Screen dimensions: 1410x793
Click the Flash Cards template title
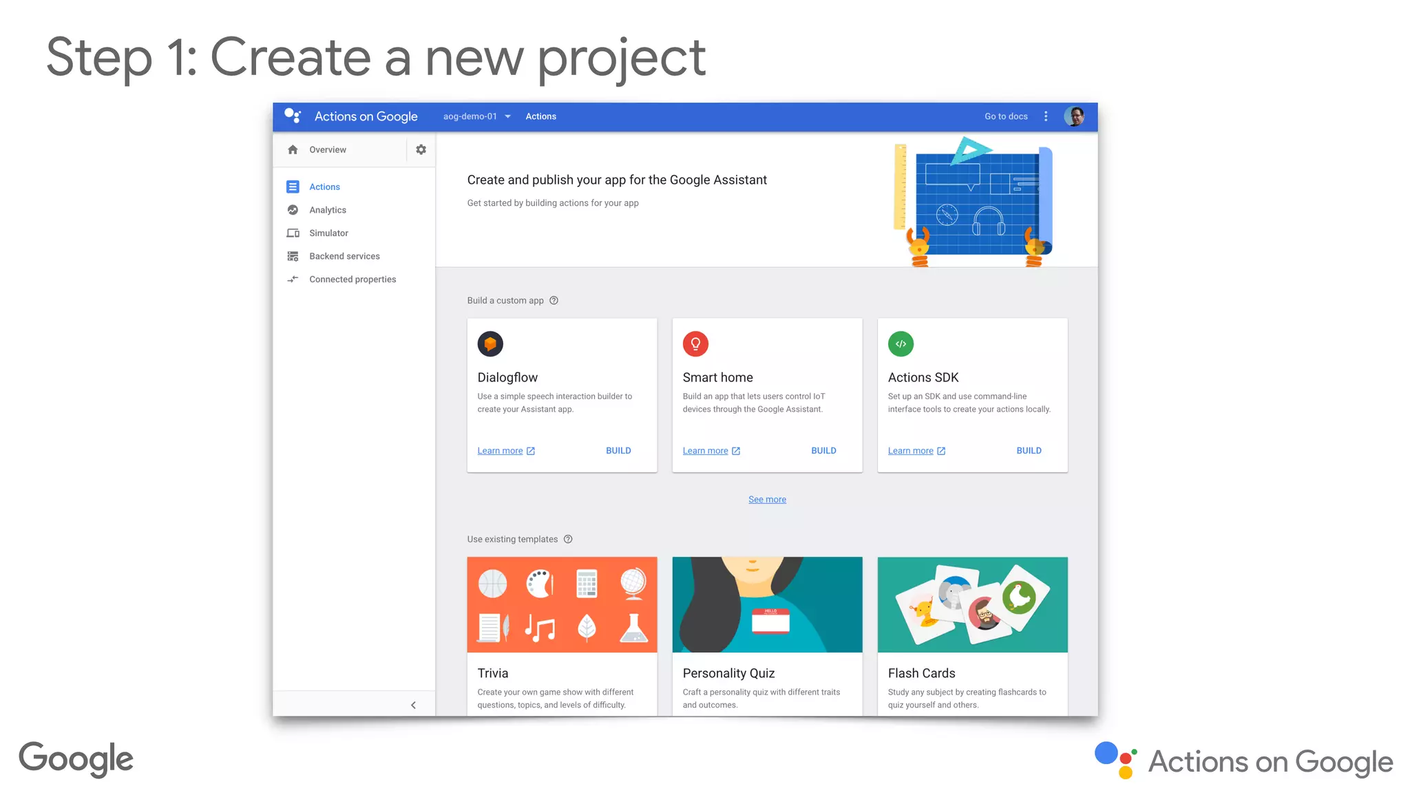pyautogui.click(x=921, y=673)
